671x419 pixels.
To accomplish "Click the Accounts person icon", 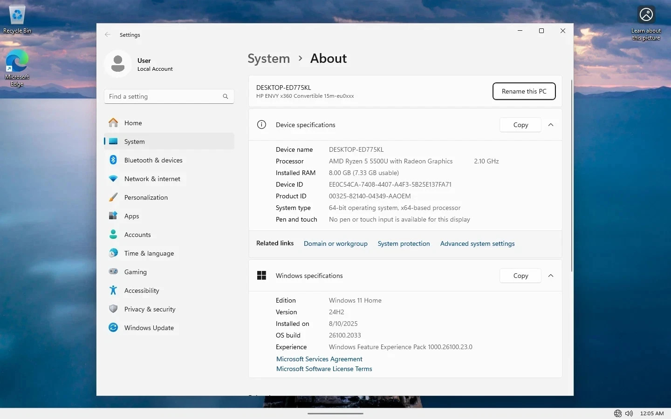I will point(113,234).
